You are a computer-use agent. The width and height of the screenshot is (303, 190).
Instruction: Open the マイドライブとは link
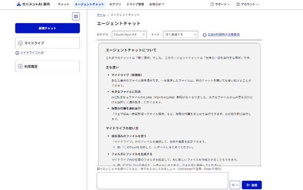click(x=32, y=52)
